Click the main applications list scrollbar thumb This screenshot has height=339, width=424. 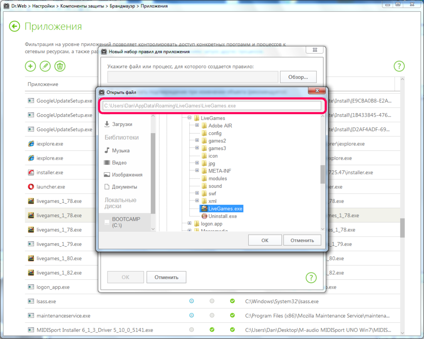point(402,228)
